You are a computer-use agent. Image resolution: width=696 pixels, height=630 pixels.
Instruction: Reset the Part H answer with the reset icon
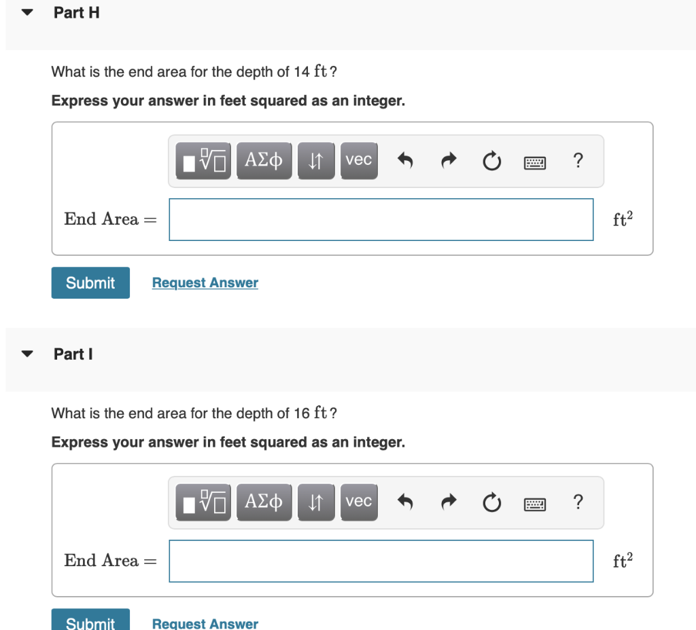tap(491, 161)
